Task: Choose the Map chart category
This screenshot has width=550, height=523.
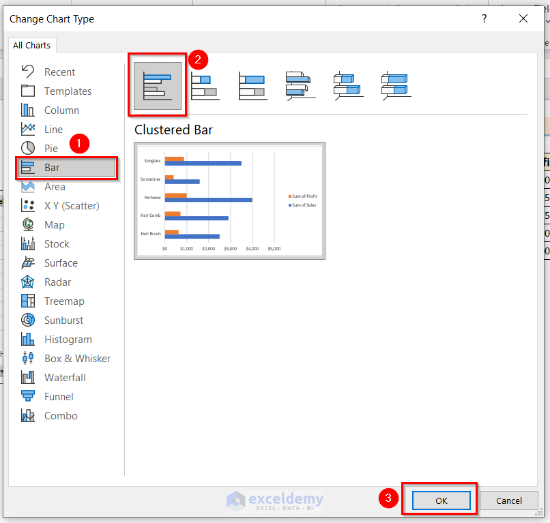Action: pyautogui.click(x=55, y=225)
